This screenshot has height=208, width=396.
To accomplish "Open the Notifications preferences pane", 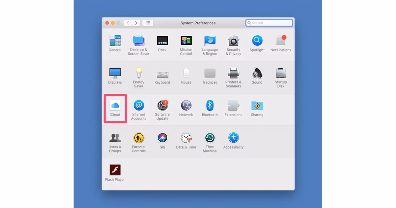I will 281,43.
